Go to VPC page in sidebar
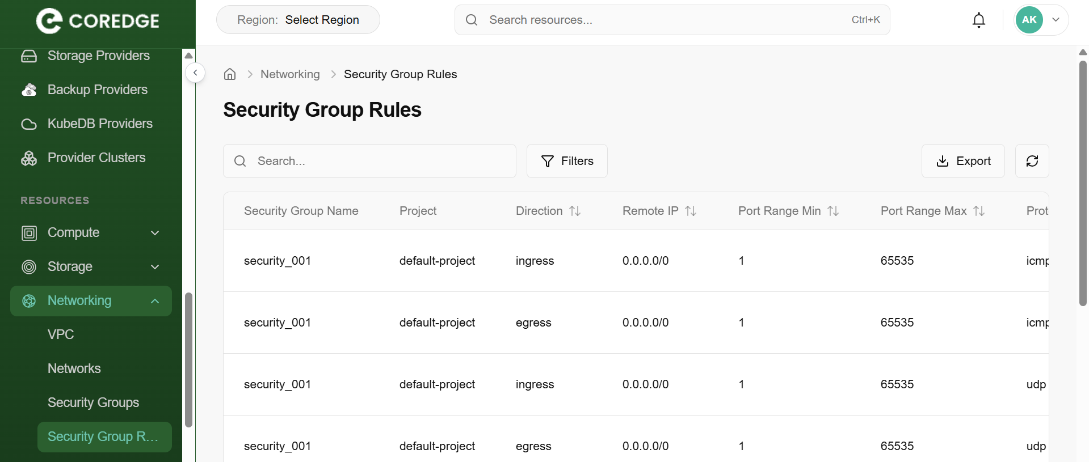Screen dimensions: 1089x462 pos(61,334)
